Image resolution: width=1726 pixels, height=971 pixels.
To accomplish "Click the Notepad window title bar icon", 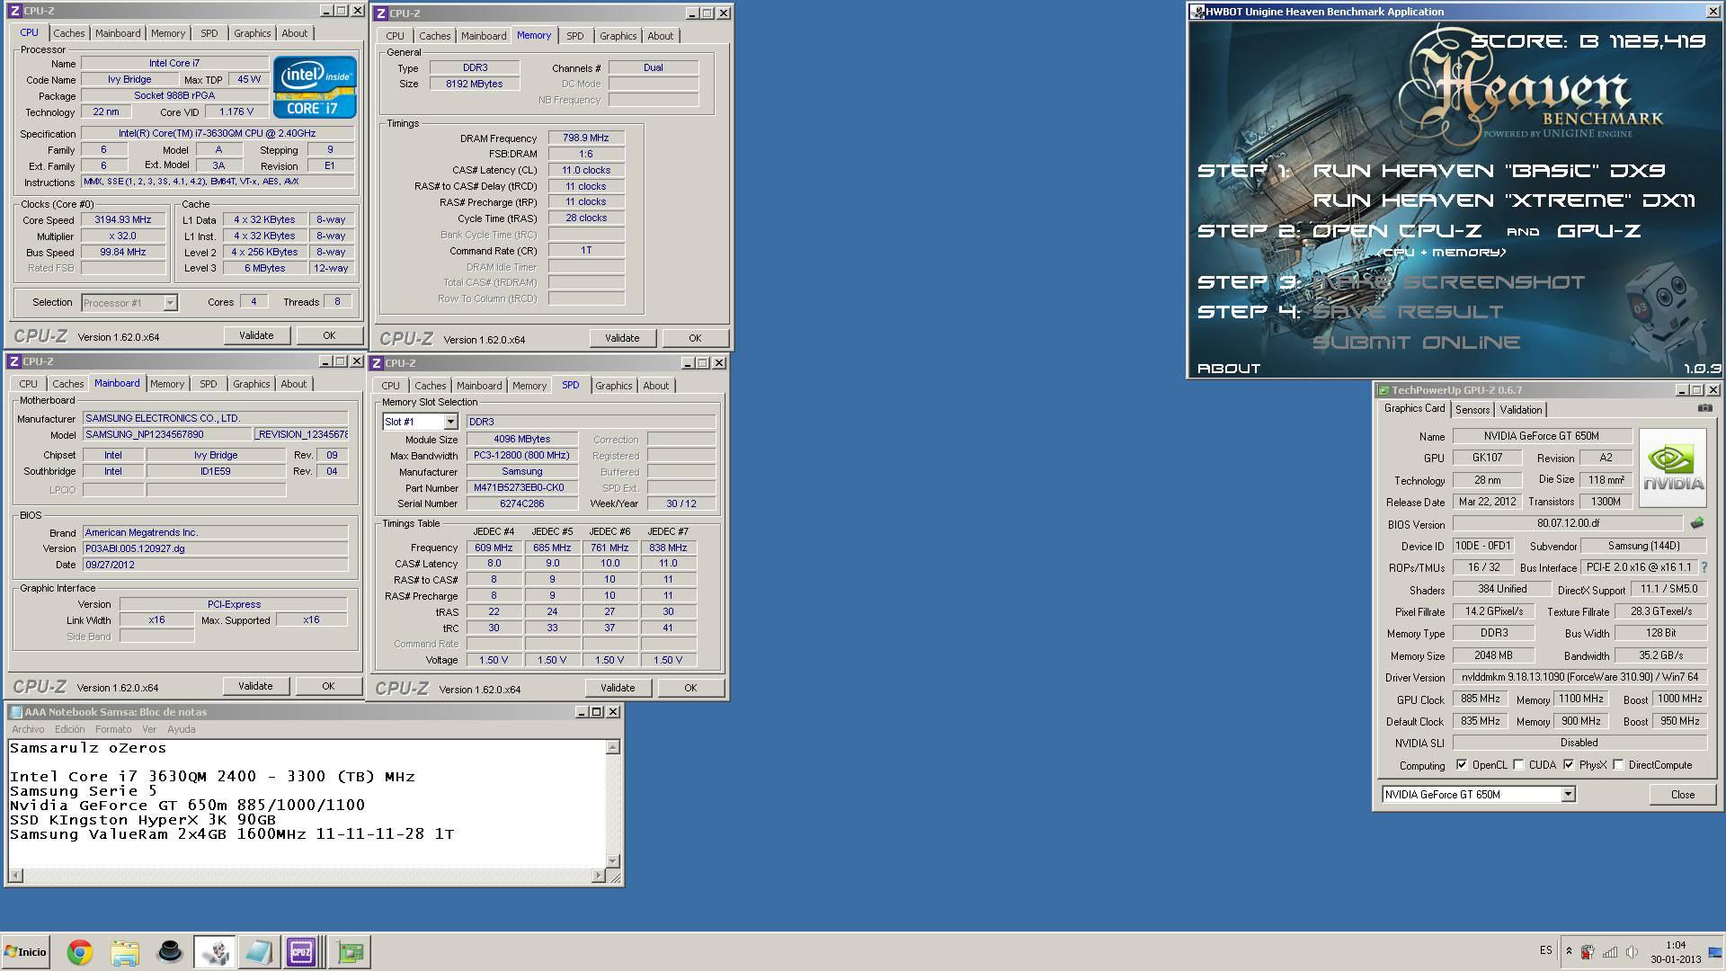I will point(15,712).
